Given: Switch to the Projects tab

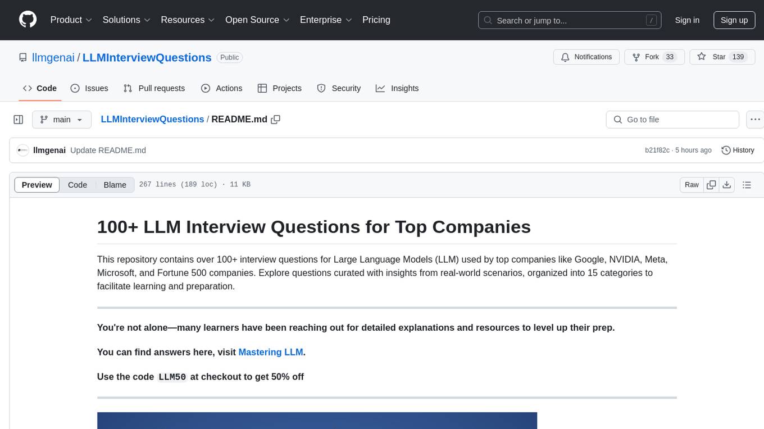Looking at the screenshot, I should tap(280, 88).
